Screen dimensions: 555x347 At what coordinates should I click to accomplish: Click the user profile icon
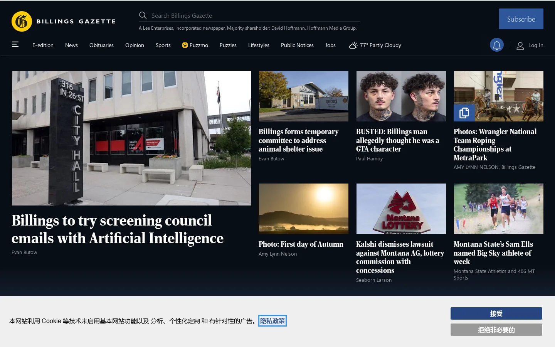(520, 45)
